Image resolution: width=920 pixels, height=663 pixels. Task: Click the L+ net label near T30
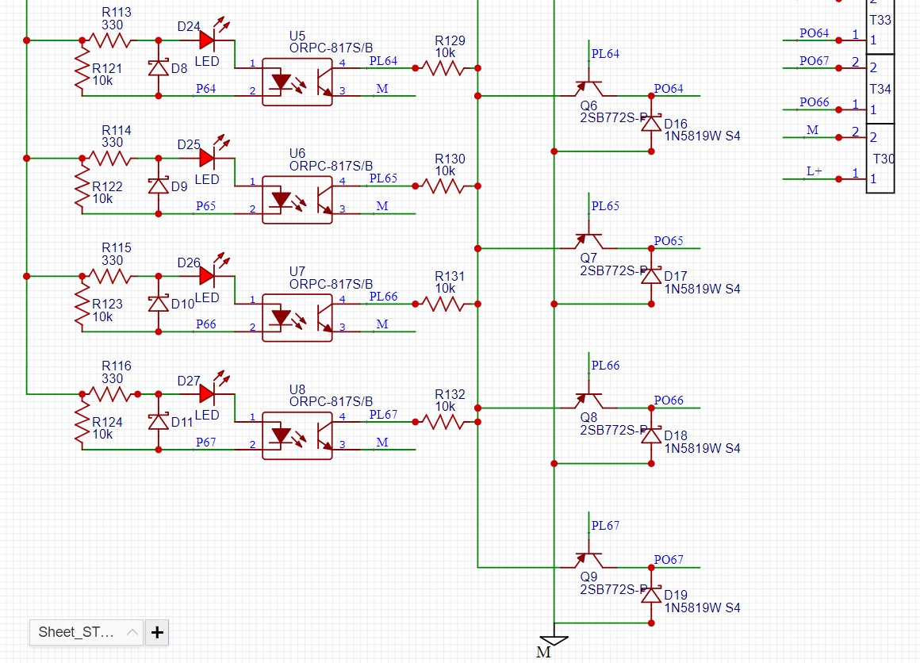point(814,171)
